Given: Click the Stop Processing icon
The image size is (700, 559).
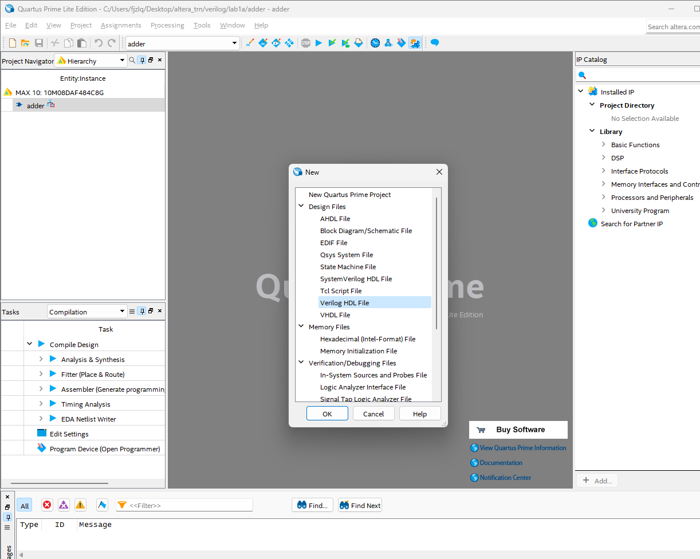Looking at the screenshot, I should tap(305, 43).
